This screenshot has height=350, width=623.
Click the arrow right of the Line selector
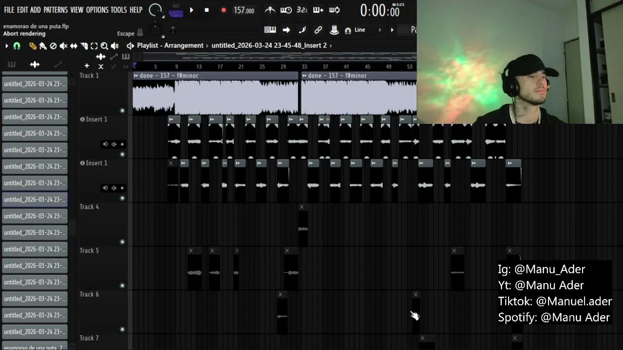[x=392, y=30]
